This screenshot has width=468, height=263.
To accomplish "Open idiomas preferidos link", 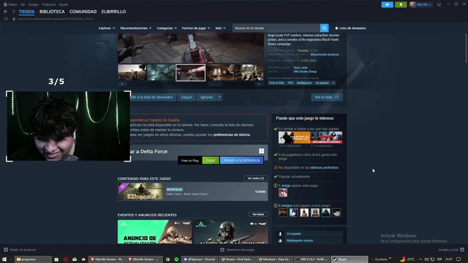I will 324,168.
